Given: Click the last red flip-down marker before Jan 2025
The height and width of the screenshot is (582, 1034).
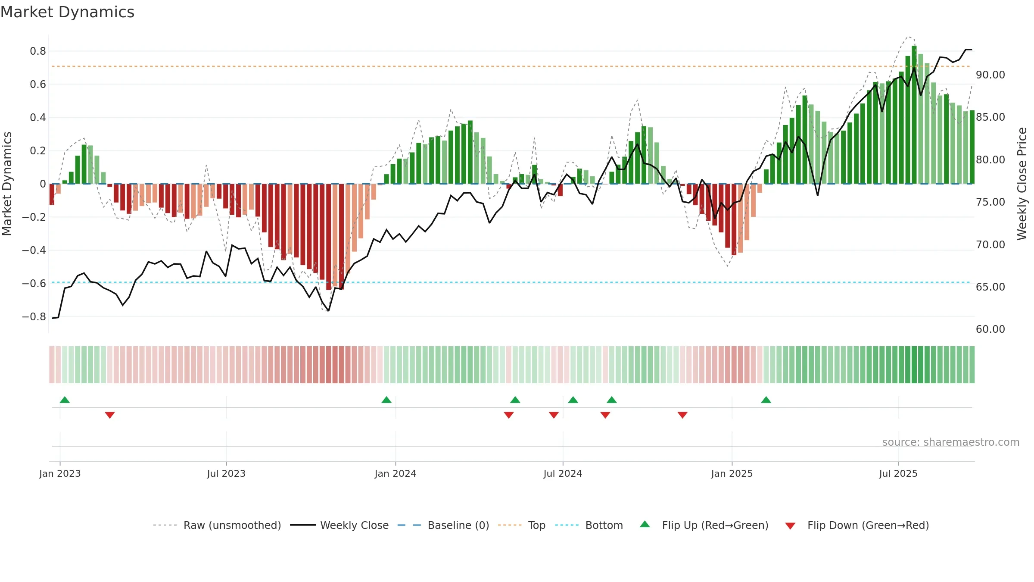Looking at the screenshot, I should point(682,415).
